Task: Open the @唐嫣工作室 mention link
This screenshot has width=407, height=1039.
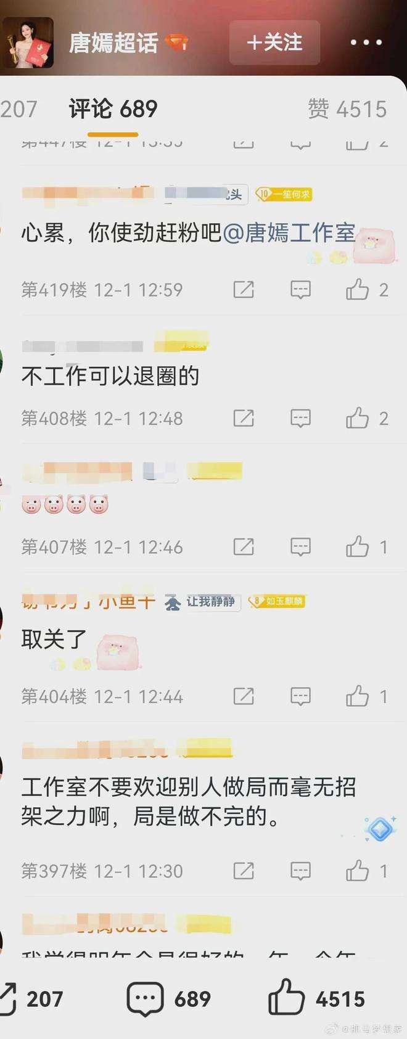Action: point(289,232)
